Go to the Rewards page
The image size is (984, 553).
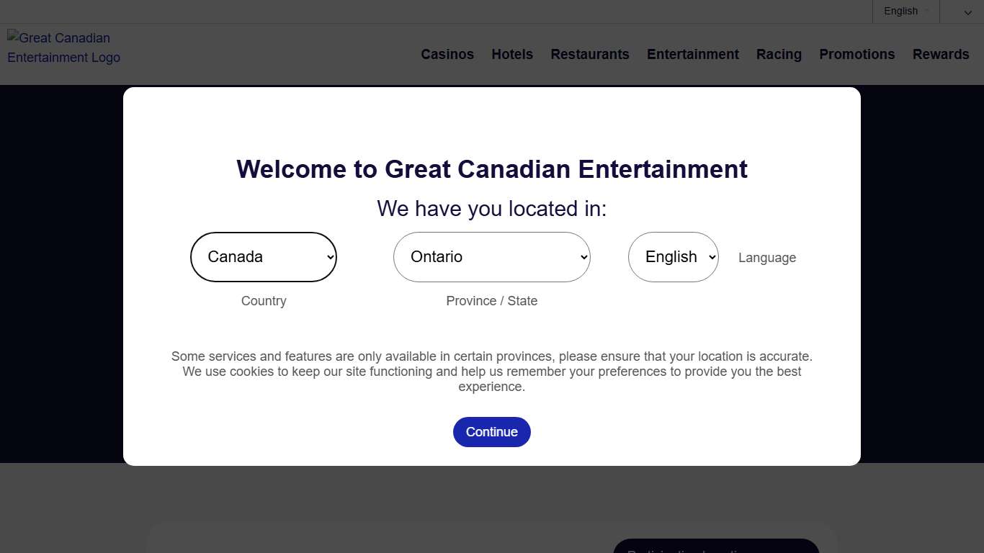[940, 55]
